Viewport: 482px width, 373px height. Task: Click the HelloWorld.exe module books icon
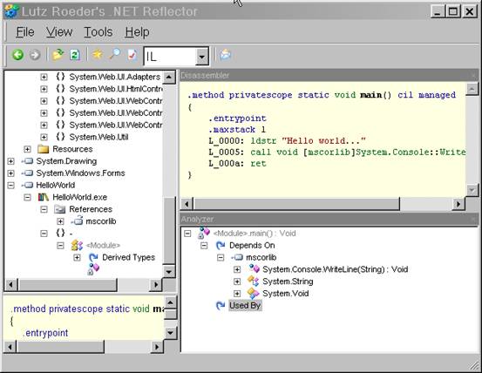point(44,197)
